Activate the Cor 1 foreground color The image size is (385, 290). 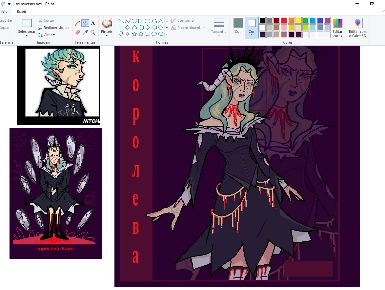click(x=238, y=28)
